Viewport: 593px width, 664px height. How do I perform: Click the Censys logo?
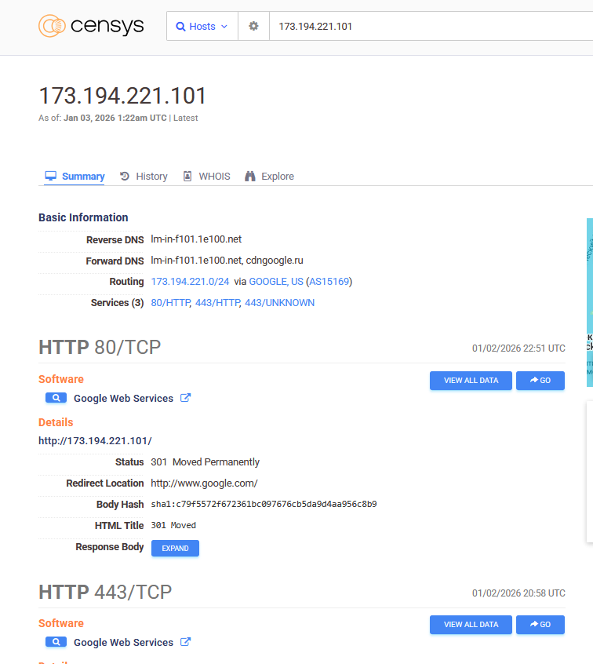[x=91, y=26]
